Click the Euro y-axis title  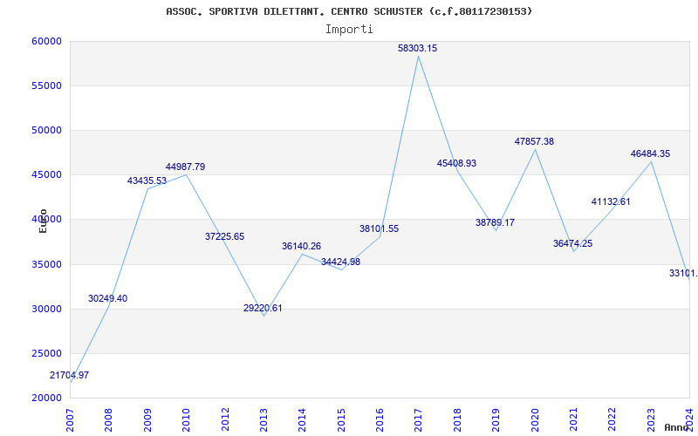point(43,221)
